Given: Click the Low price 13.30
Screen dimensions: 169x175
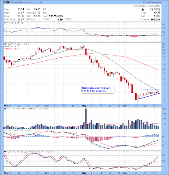Looking at the screenshot, I should tap(21, 16).
